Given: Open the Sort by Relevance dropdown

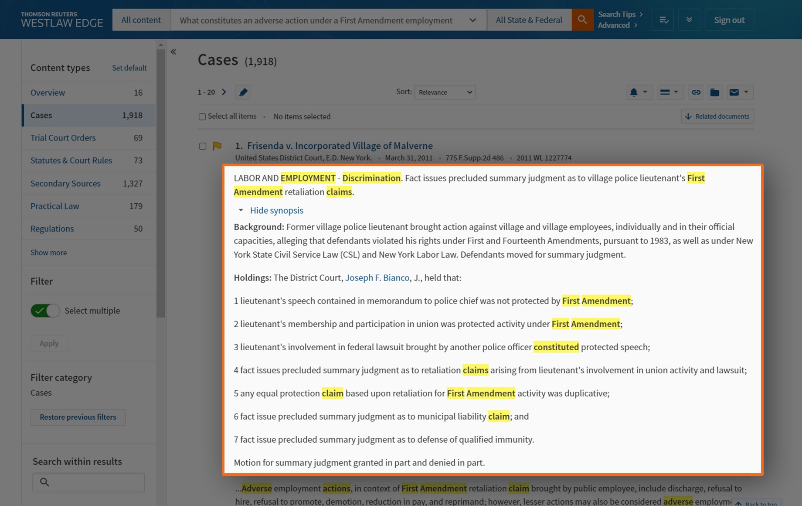Looking at the screenshot, I should 445,92.
